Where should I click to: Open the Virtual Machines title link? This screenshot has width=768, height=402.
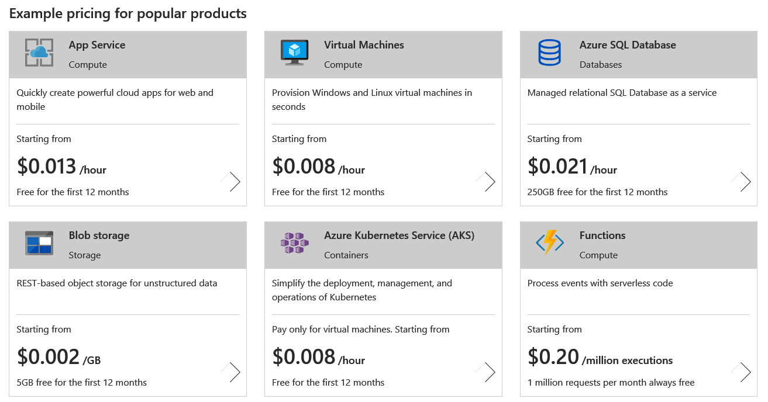(x=364, y=45)
